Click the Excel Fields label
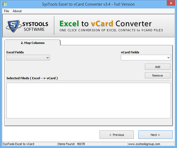Image resolution: width=177 pixels, height=148 pixels. point(15,52)
